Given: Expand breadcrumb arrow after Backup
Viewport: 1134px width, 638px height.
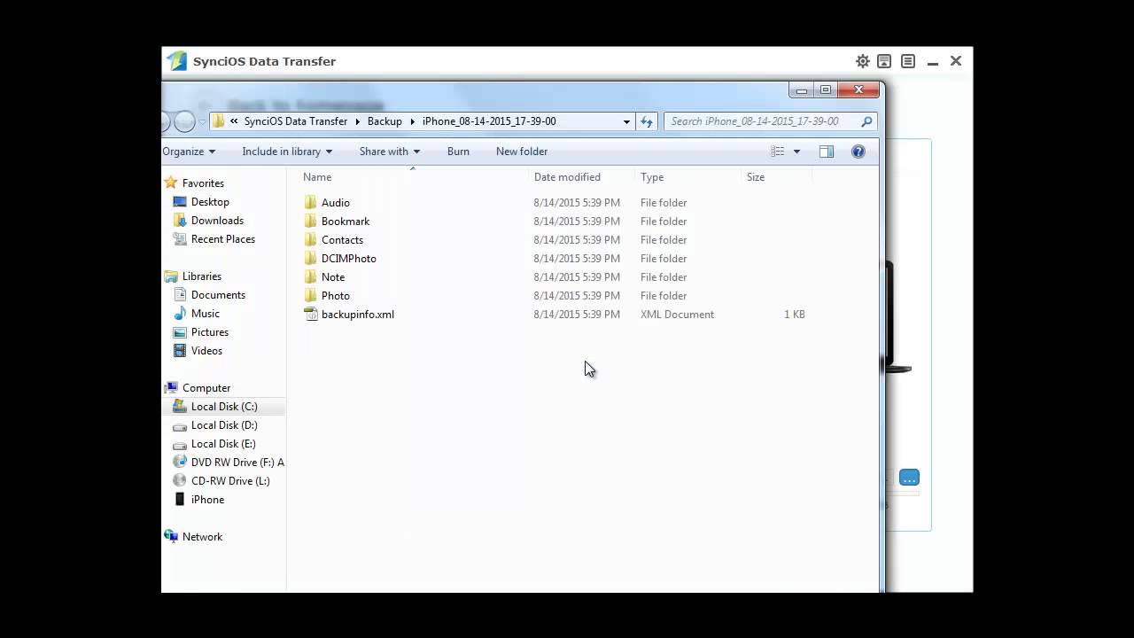Looking at the screenshot, I should click(413, 121).
